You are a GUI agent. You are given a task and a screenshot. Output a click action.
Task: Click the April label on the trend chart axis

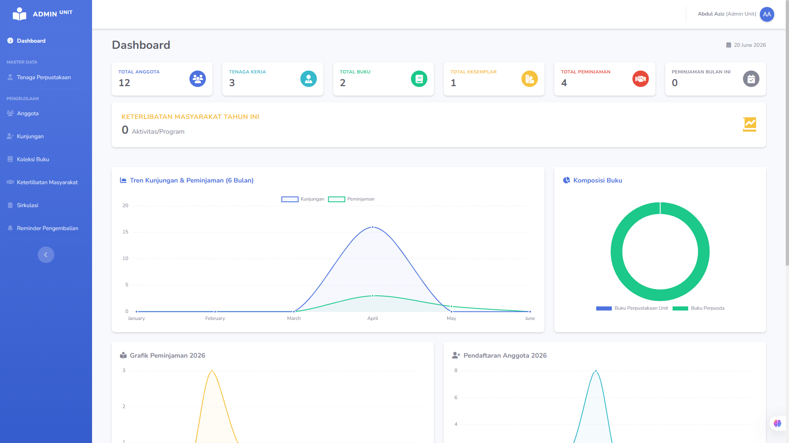(373, 318)
